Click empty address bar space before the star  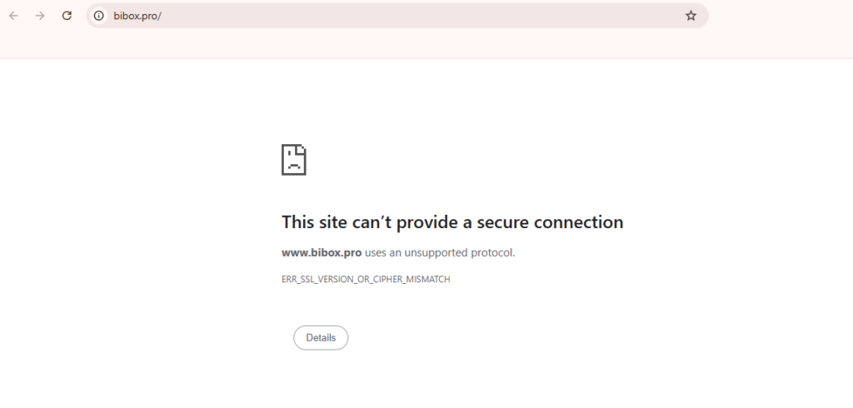500,16
